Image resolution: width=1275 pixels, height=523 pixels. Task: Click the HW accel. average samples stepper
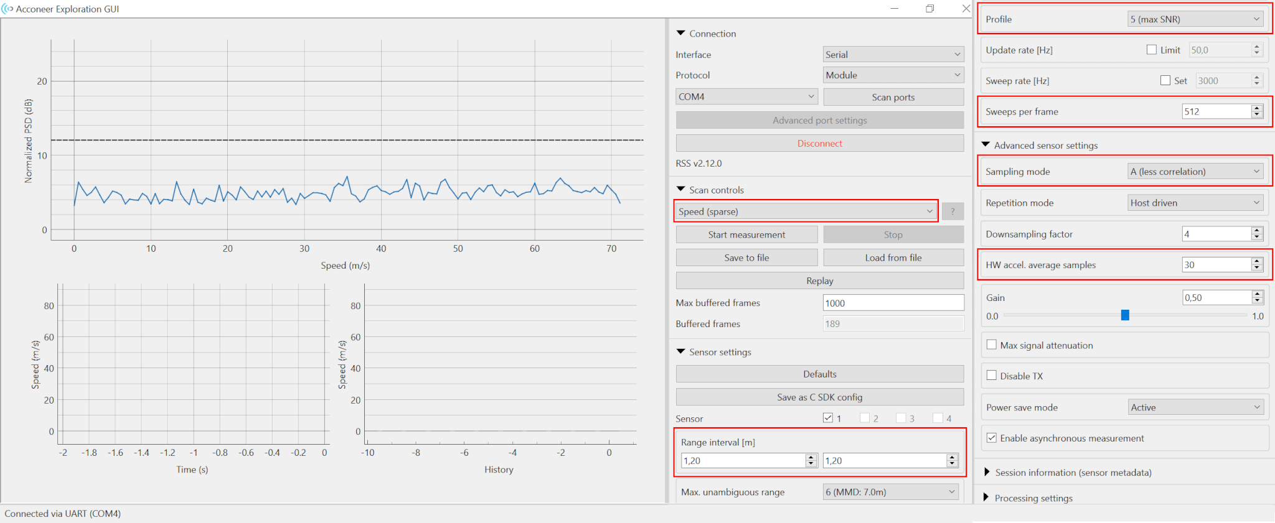[1257, 264]
